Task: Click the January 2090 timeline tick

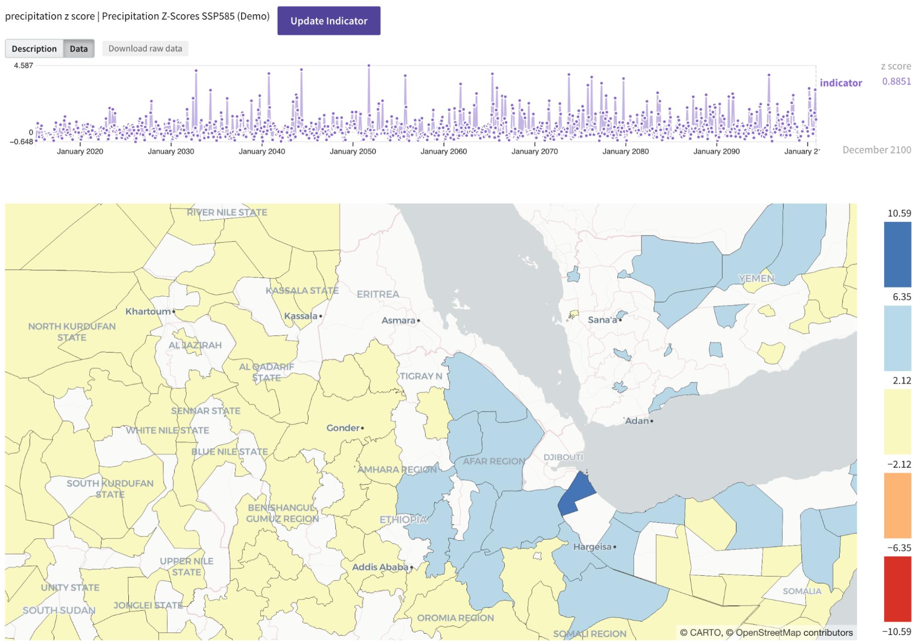Action: 716,151
